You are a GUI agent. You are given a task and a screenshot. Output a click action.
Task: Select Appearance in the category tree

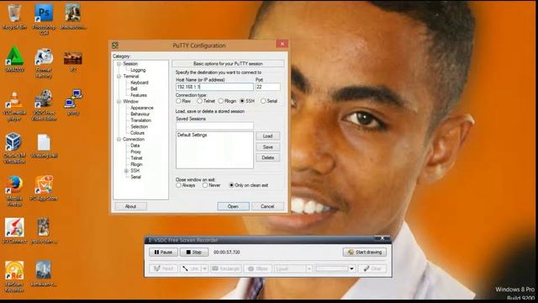(x=142, y=108)
